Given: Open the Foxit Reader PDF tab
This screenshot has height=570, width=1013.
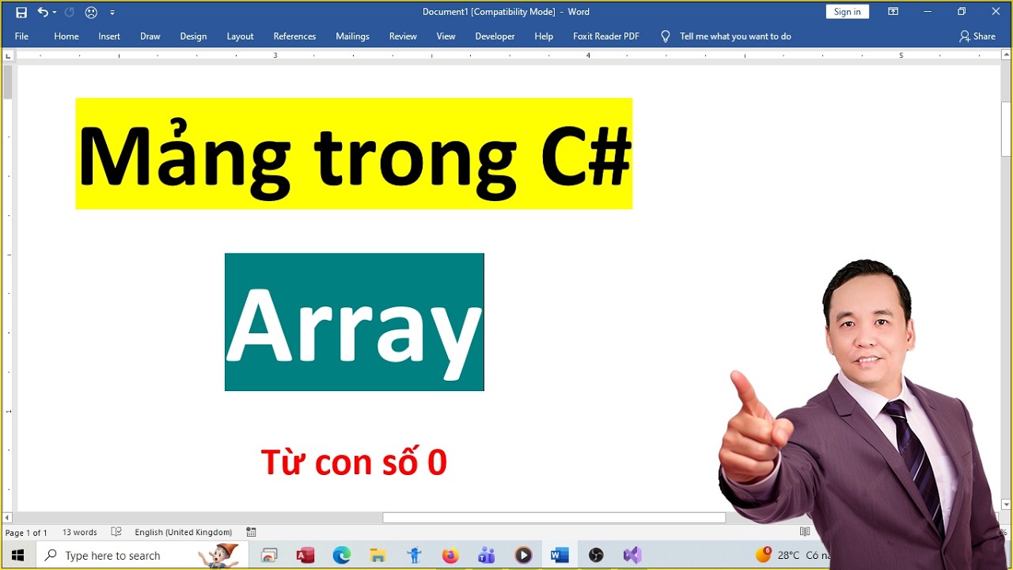Looking at the screenshot, I should [x=606, y=36].
